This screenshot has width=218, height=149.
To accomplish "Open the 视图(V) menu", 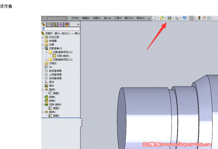I will pyautogui.click(x=97, y=18).
